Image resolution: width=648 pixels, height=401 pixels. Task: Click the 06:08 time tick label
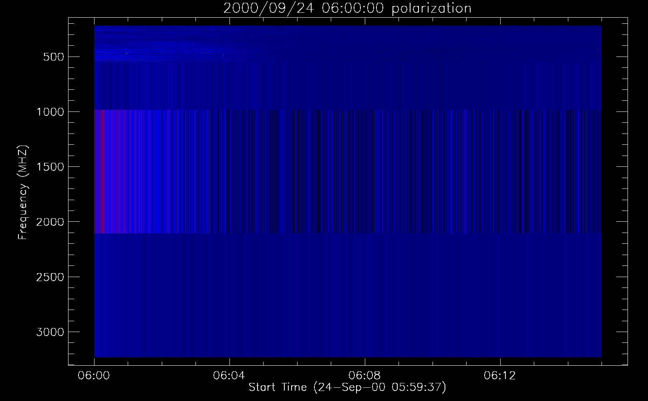point(365,376)
